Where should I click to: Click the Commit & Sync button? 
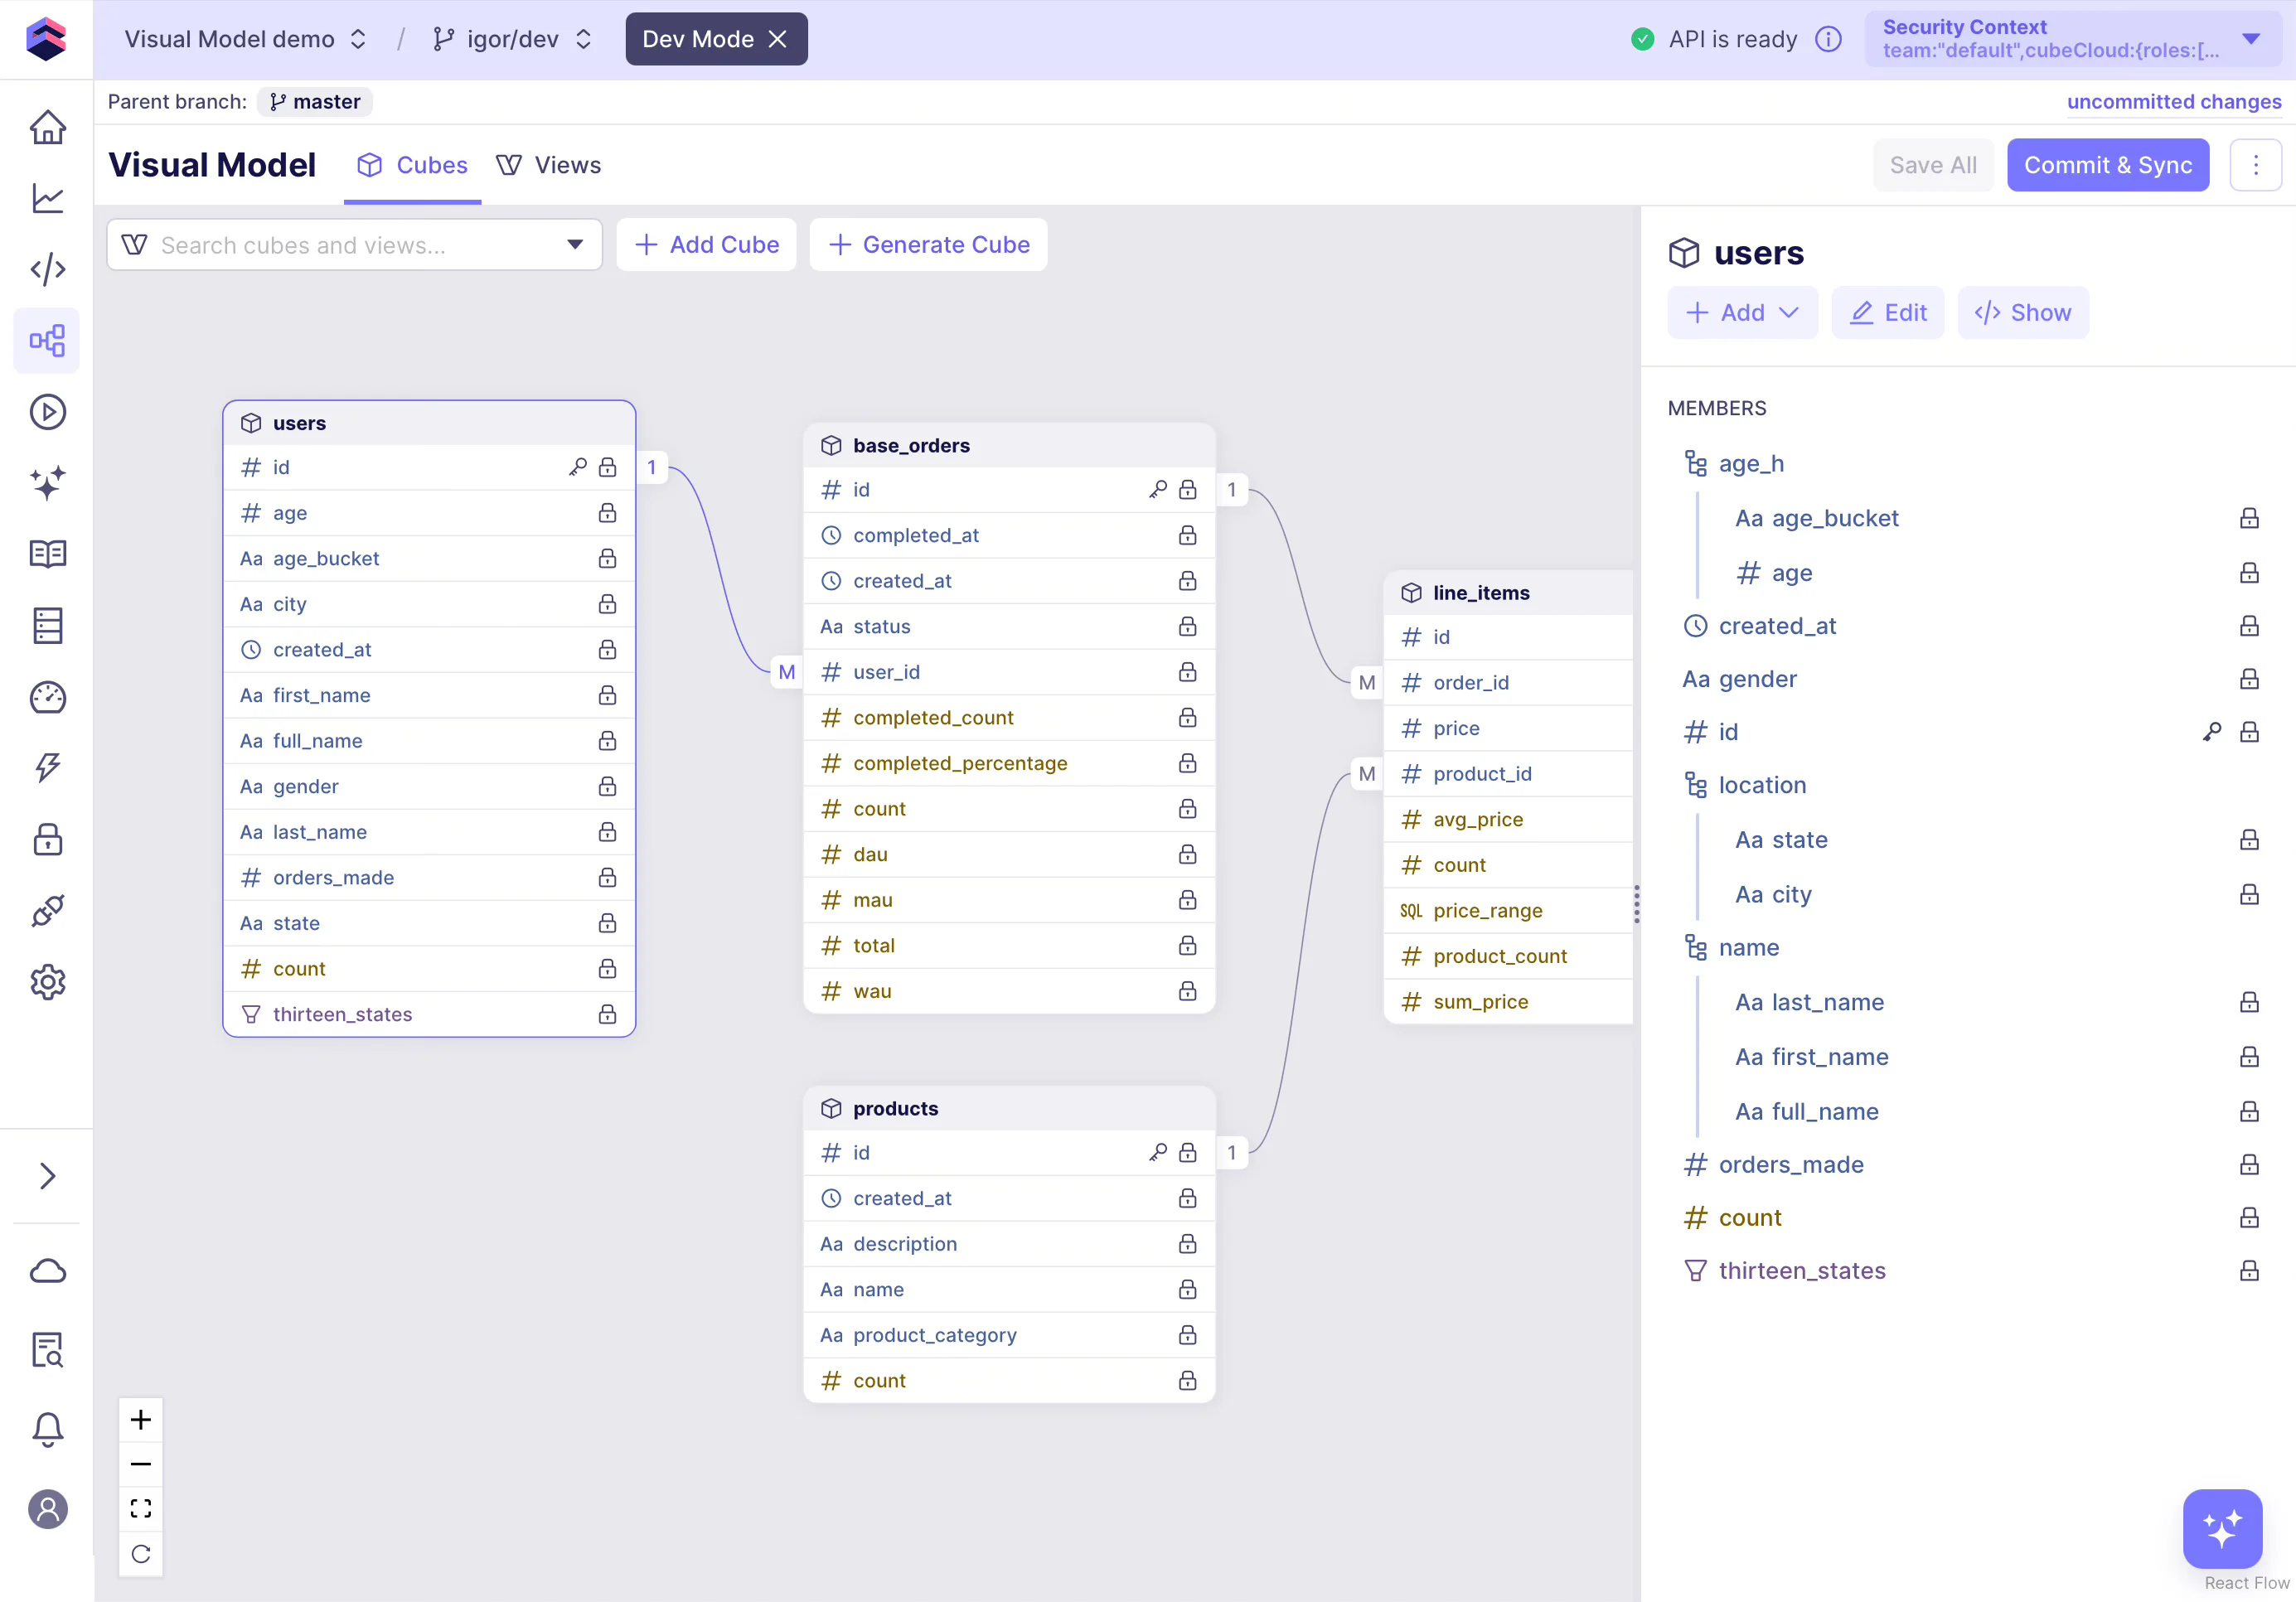(2107, 165)
